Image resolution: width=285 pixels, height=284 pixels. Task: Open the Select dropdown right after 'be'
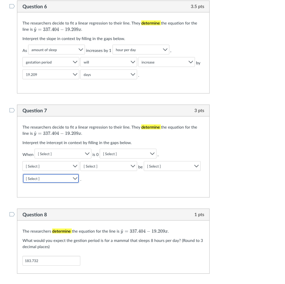(172, 166)
